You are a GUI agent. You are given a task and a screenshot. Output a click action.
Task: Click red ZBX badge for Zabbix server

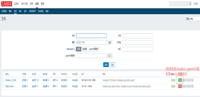click(180, 86)
